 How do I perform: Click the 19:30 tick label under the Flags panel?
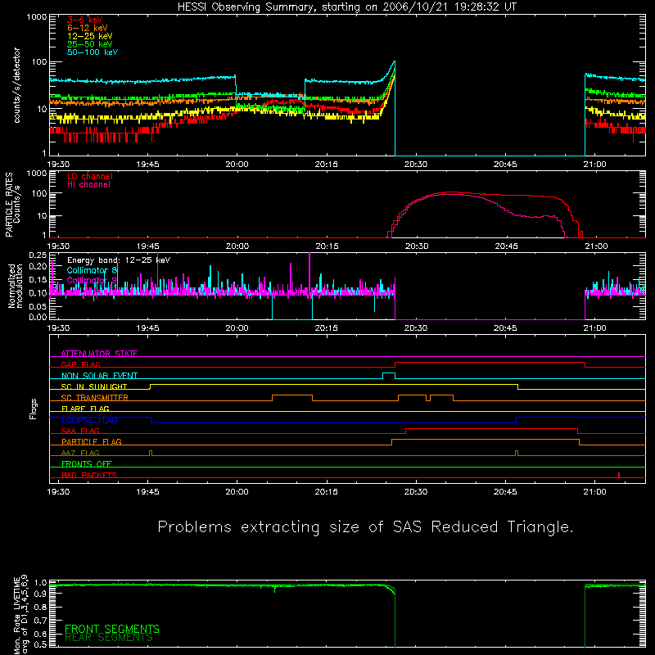coord(58,492)
